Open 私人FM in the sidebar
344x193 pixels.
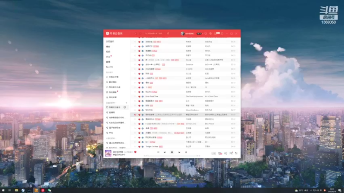pos(110,67)
